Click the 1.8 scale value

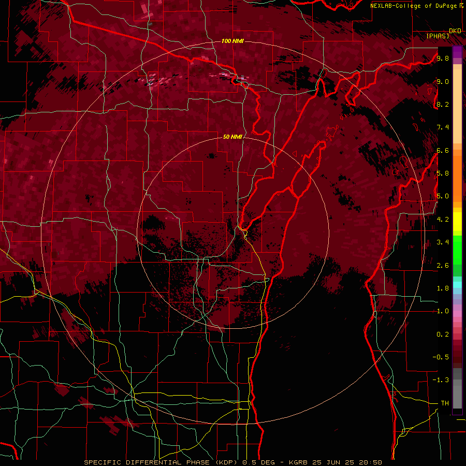point(443,288)
